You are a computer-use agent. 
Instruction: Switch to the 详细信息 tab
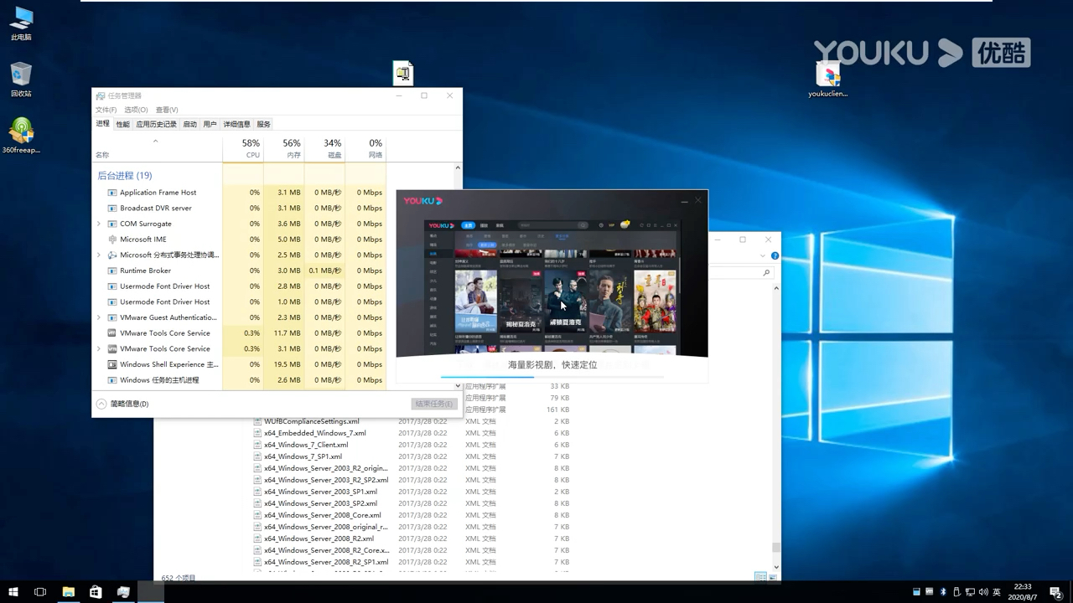(x=237, y=124)
